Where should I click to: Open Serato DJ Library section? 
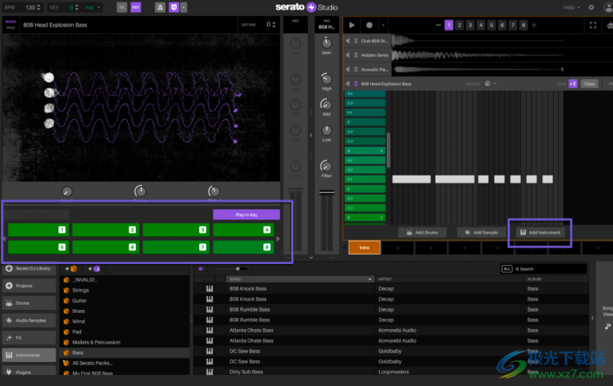pos(29,268)
